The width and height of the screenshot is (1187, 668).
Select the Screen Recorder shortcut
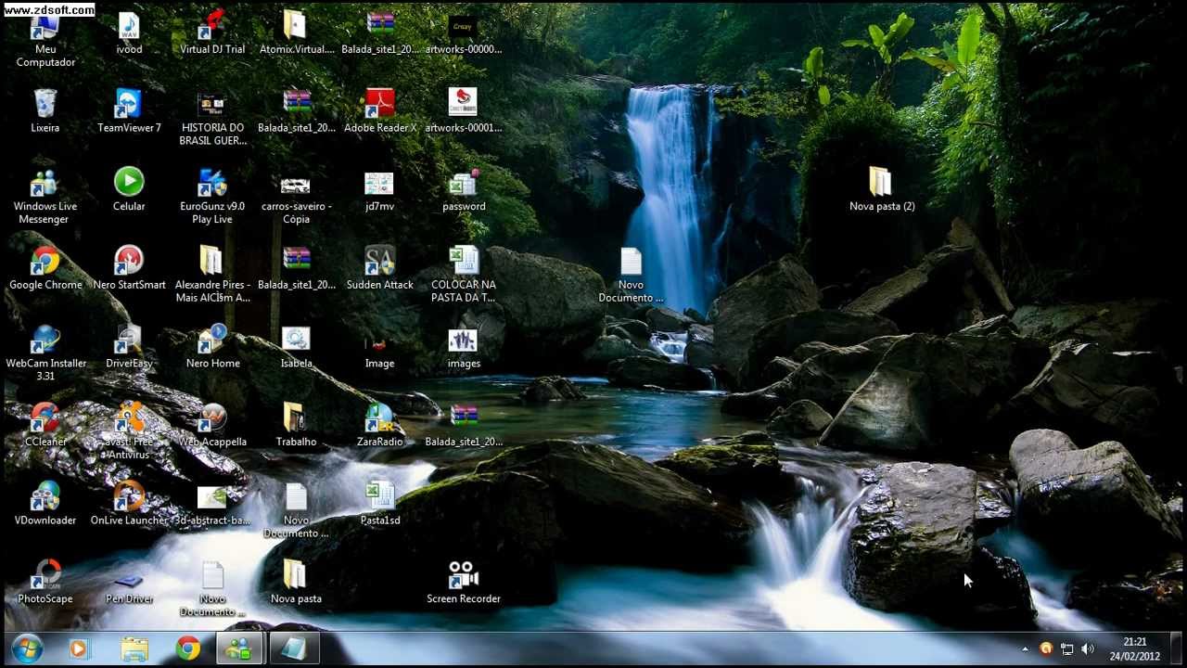[463, 582]
